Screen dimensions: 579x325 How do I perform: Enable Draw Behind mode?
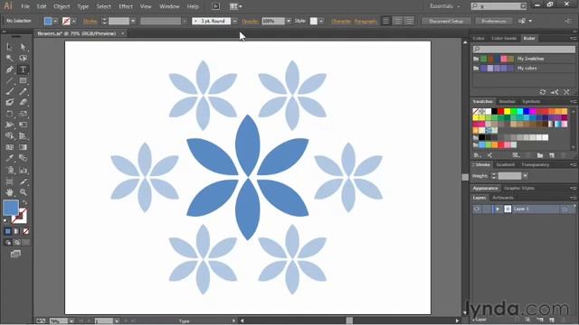point(17,243)
